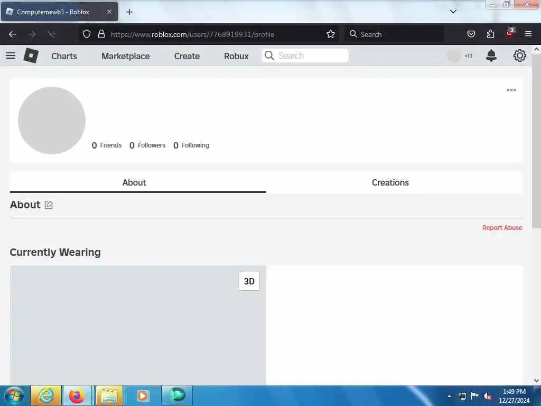Click the green taskbar application icon

(176, 395)
